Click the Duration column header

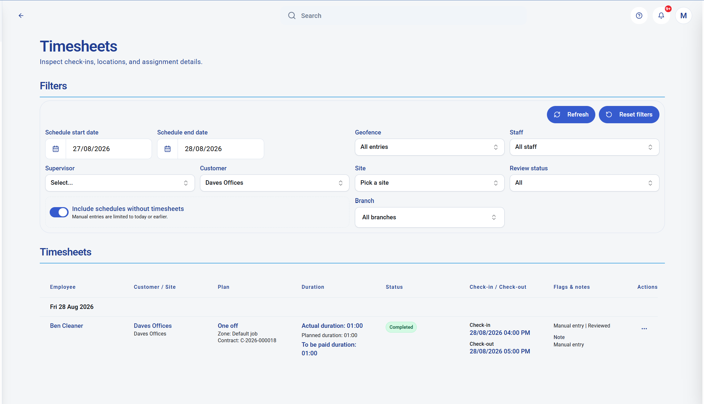point(313,287)
